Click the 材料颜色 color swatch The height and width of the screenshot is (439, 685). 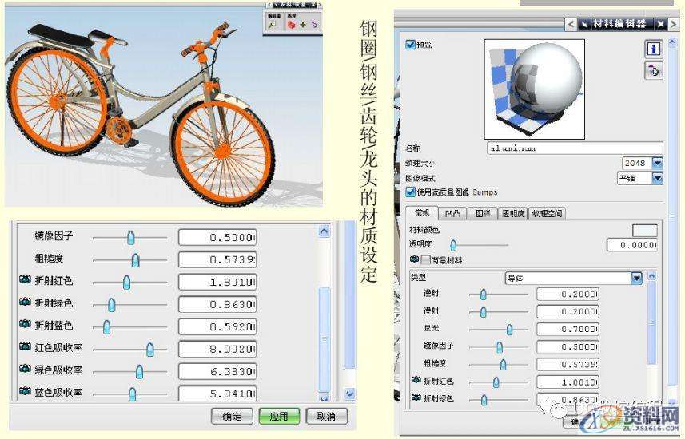click(x=644, y=231)
